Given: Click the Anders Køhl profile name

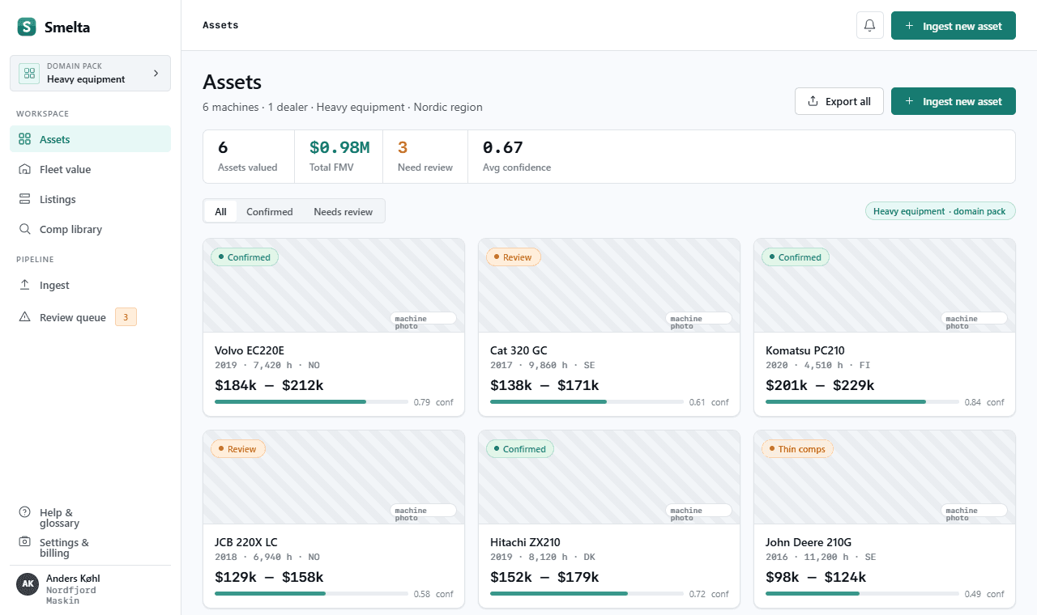Looking at the screenshot, I should click(73, 579).
